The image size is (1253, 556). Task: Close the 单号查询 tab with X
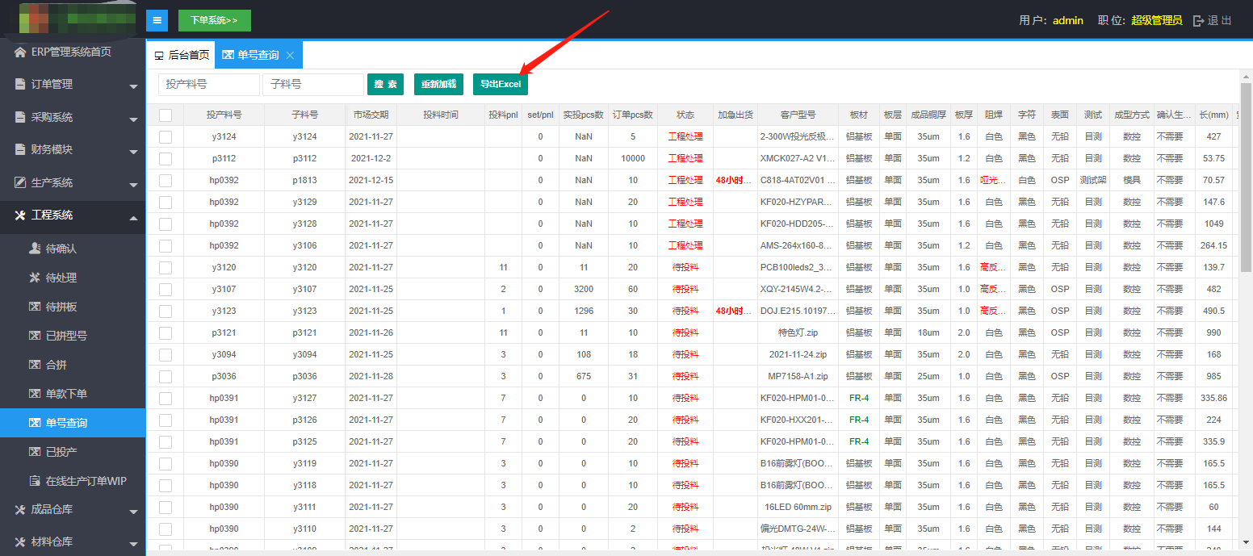pos(290,56)
